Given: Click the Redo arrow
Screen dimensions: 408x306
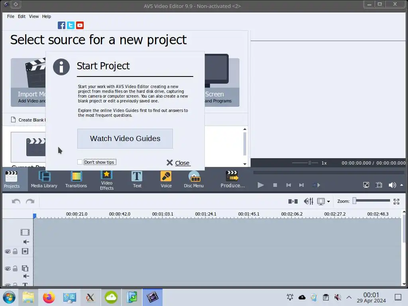Looking at the screenshot, I should (x=30, y=201).
